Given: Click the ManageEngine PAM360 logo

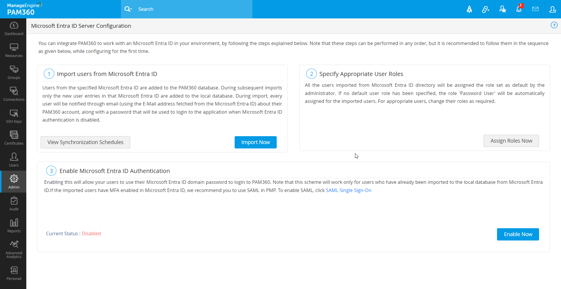Looking at the screenshot, I should (x=24, y=9).
